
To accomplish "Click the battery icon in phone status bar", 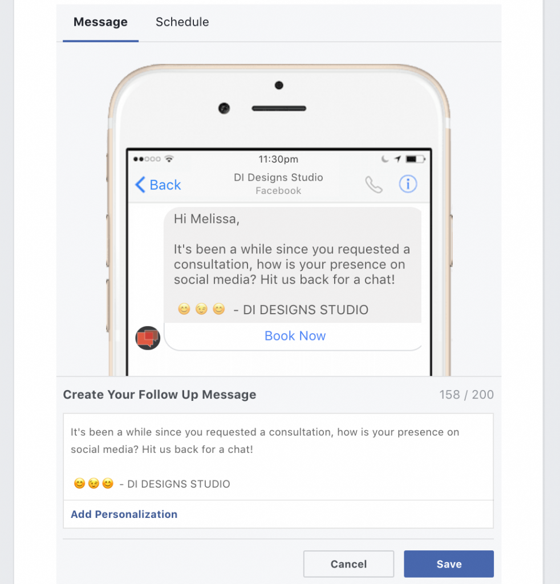I will click(415, 159).
